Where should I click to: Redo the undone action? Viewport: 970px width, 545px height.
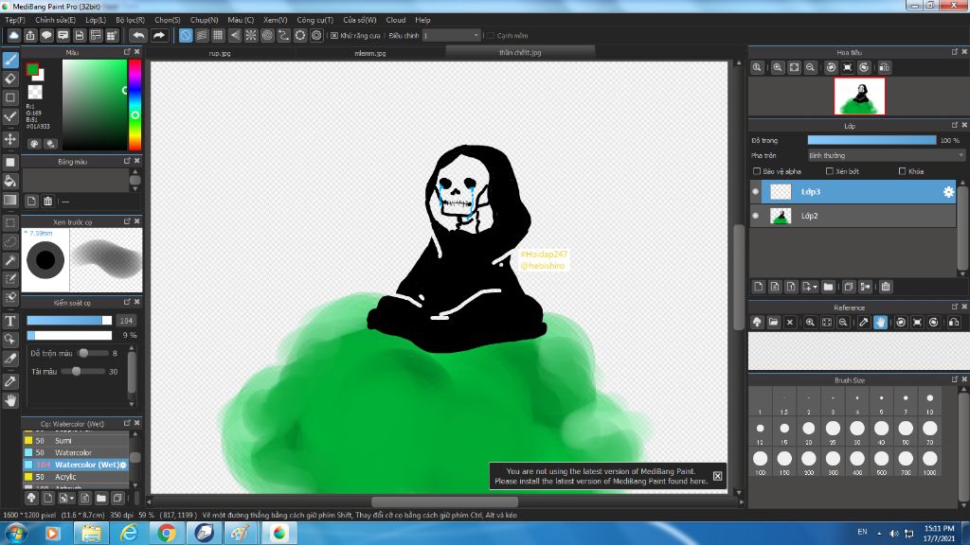coord(159,35)
